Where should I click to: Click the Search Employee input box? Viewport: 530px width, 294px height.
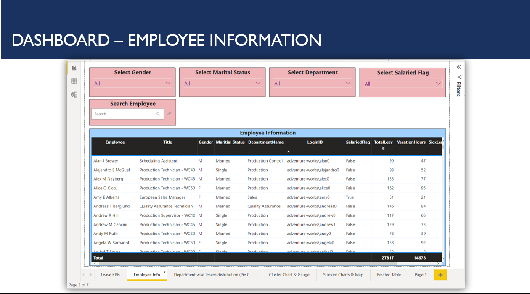point(127,114)
